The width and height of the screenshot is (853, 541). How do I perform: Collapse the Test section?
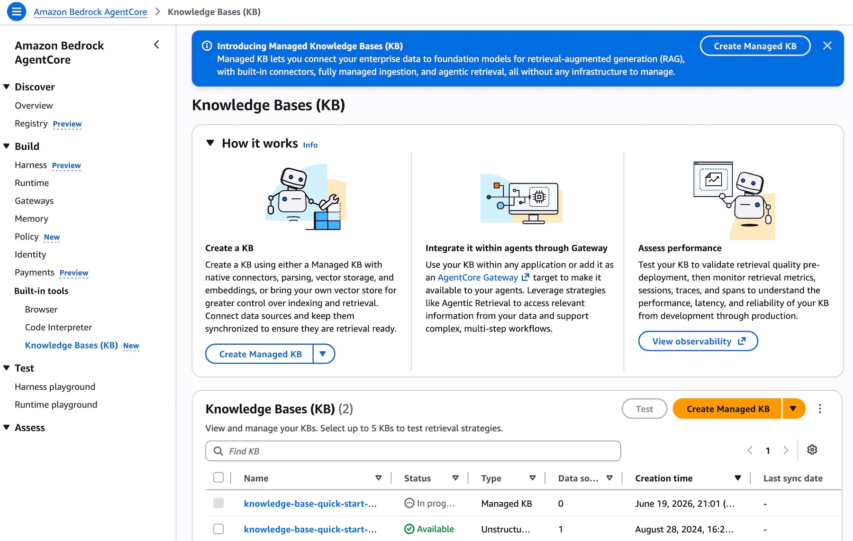[7, 368]
